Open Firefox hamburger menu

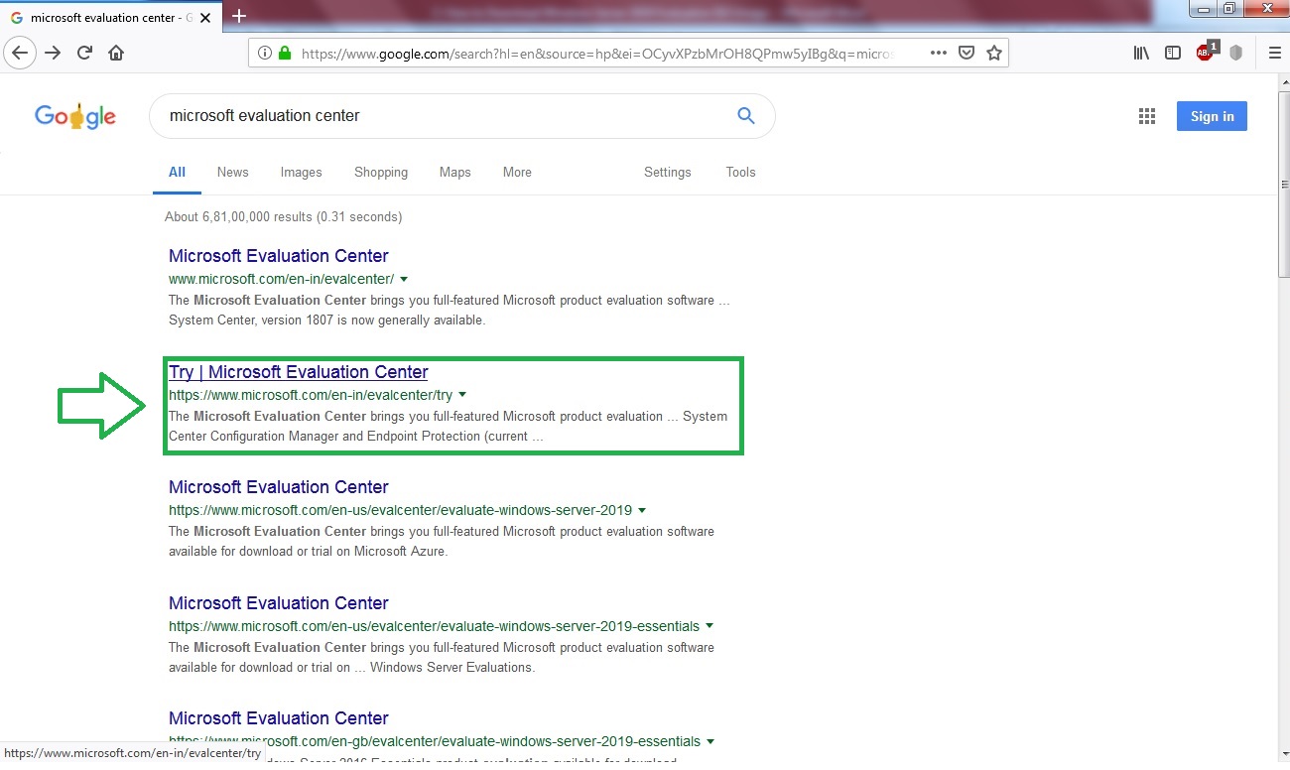point(1275,53)
